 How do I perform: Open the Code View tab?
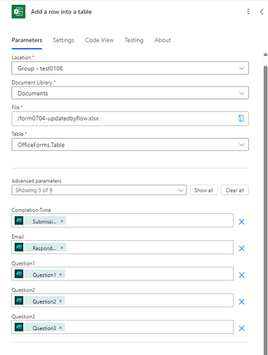coord(99,40)
